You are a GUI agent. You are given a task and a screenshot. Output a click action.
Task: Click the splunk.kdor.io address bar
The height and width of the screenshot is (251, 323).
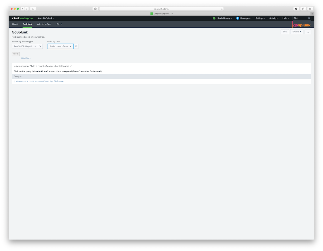click(x=161, y=9)
